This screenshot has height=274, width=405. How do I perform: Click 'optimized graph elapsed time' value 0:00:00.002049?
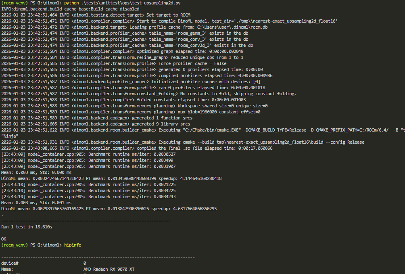click(226, 51)
